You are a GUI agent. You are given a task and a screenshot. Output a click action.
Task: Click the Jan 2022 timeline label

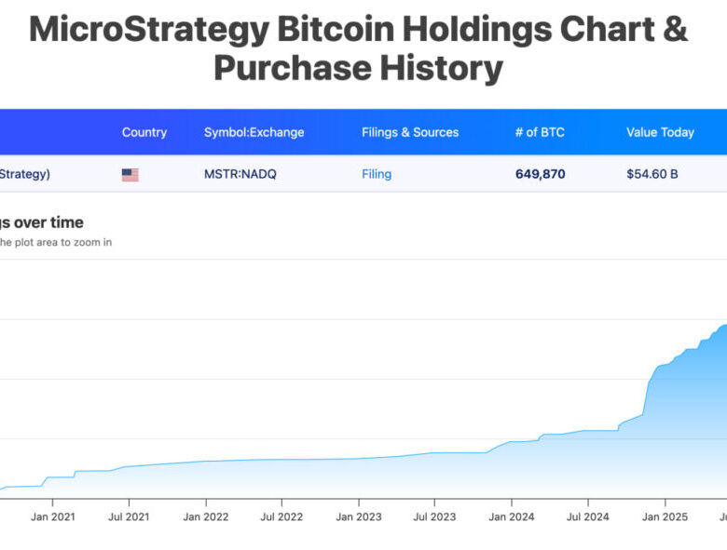coord(205,516)
